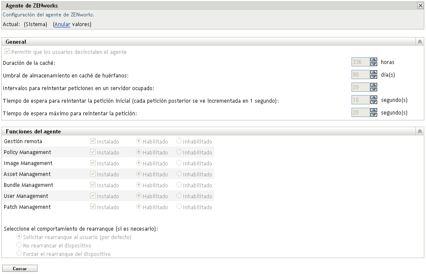Collapse the Funciones del agente section chevron
This screenshot has height=274, width=426.
coord(420,131)
